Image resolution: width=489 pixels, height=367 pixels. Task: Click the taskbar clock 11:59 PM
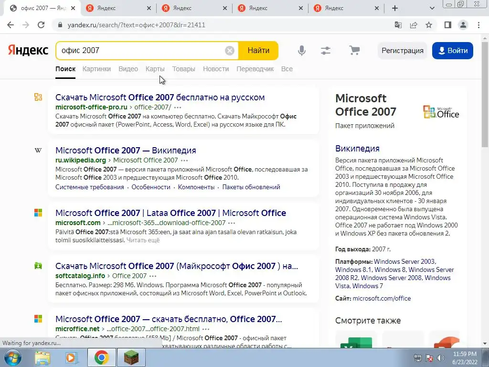pos(465,358)
